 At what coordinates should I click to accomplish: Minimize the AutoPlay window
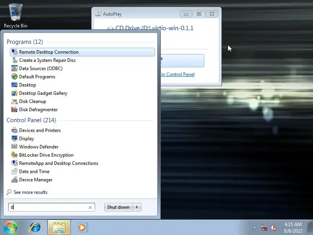pyautogui.click(x=186, y=14)
